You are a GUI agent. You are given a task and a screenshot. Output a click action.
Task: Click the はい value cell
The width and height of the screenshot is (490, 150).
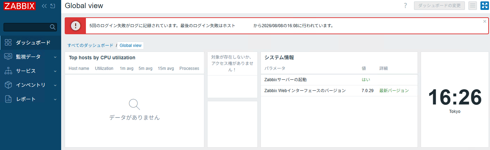click(x=366, y=80)
